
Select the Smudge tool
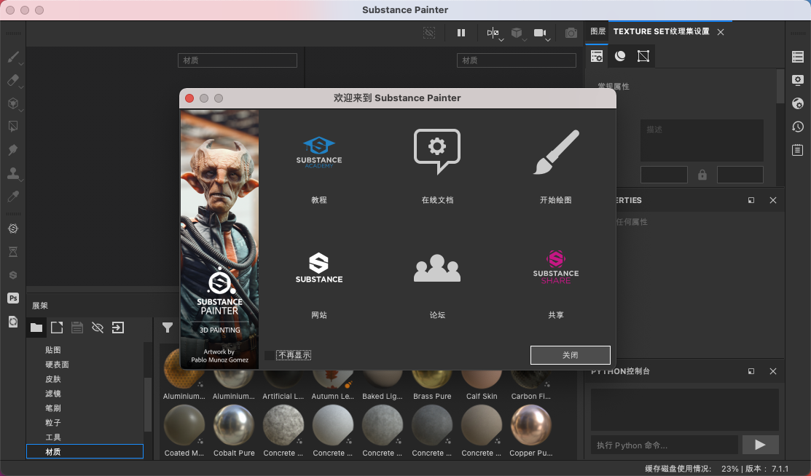pyautogui.click(x=13, y=149)
